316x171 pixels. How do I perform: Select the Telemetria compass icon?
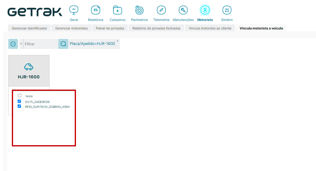pyautogui.click(x=161, y=10)
